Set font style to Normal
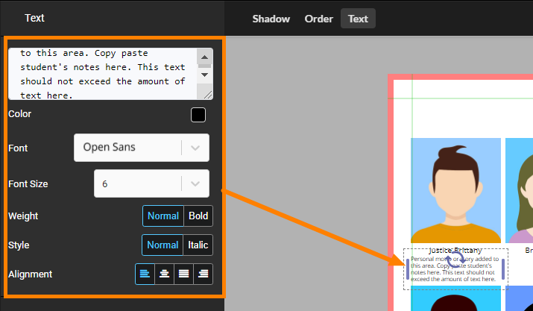 pyautogui.click(x=163, y=245)
